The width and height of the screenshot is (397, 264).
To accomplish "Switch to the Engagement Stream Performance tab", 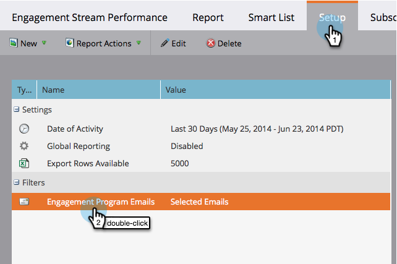I will [91, 17].
